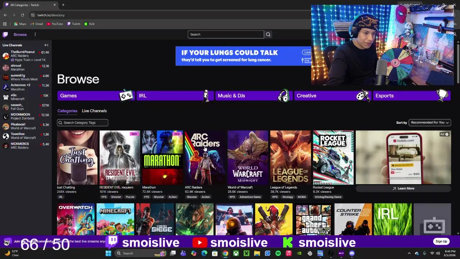Open the Resident Evil Requiem cover
The height and width of the screenshot is (259, 460).
(x=120, y=158)
